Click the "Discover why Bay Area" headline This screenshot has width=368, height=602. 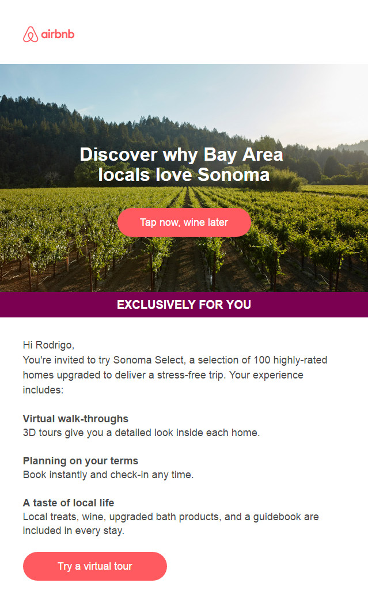pos(181,155)
